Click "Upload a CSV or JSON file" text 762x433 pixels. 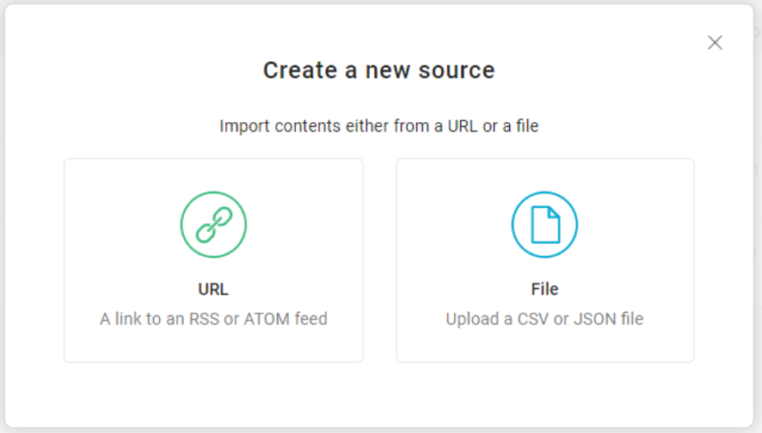click(x=544, y=319)
